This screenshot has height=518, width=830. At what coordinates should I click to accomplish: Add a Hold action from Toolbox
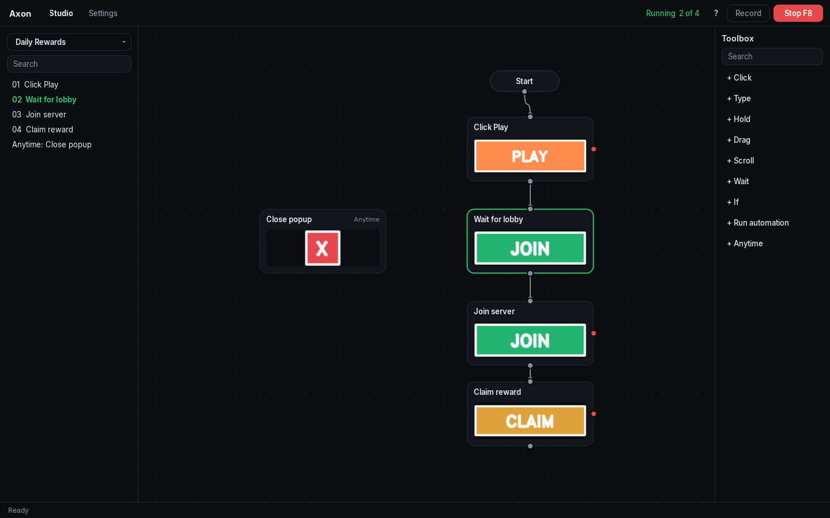772,119
